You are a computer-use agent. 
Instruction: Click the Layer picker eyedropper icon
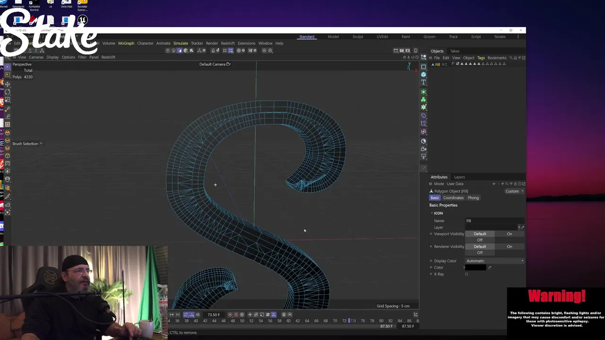pos(523,227)
